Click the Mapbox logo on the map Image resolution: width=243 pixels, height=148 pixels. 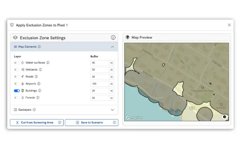coord(134,118)
